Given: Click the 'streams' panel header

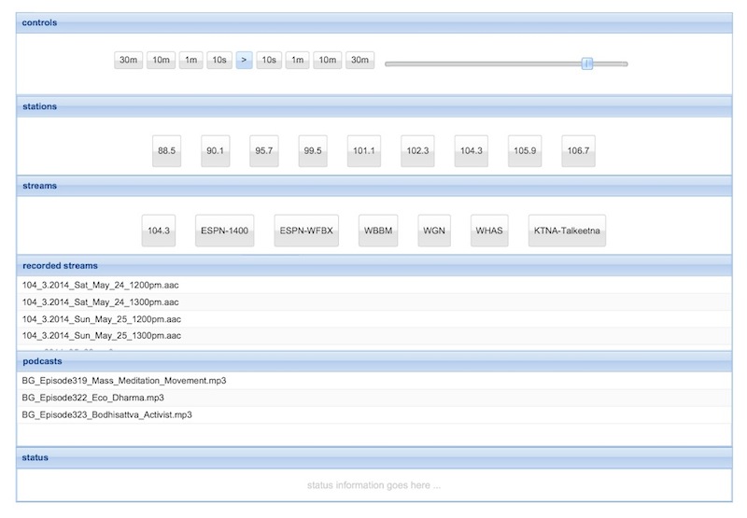Looking at the screenshot, I should (374, 186).
